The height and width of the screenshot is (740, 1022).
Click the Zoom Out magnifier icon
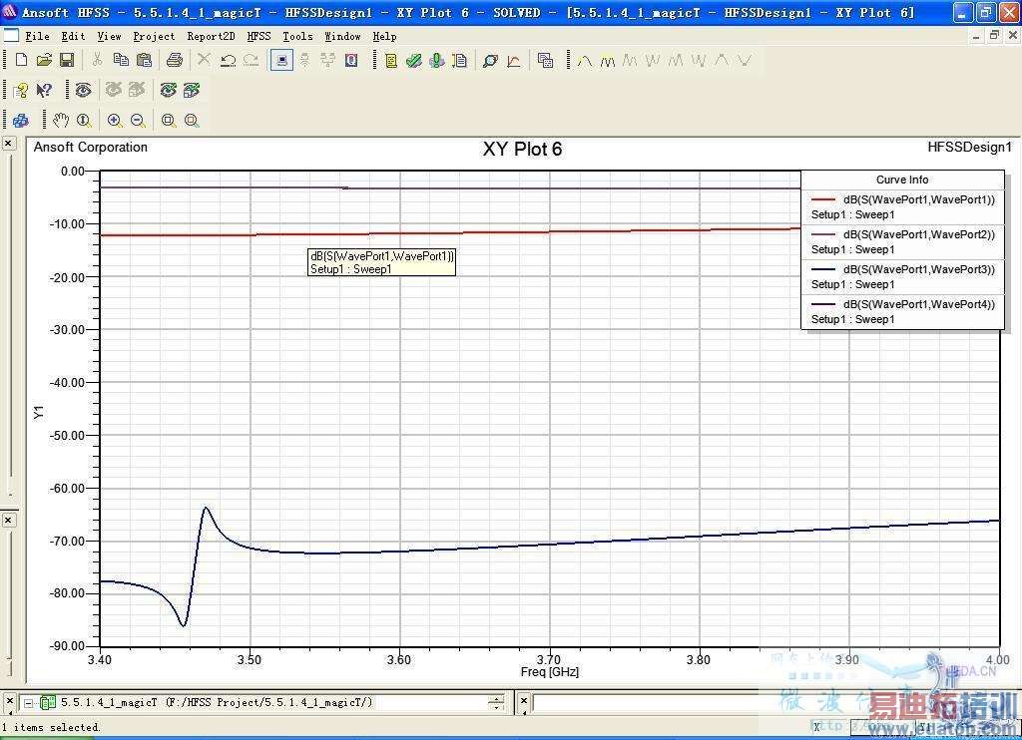(x=138, y=121)
